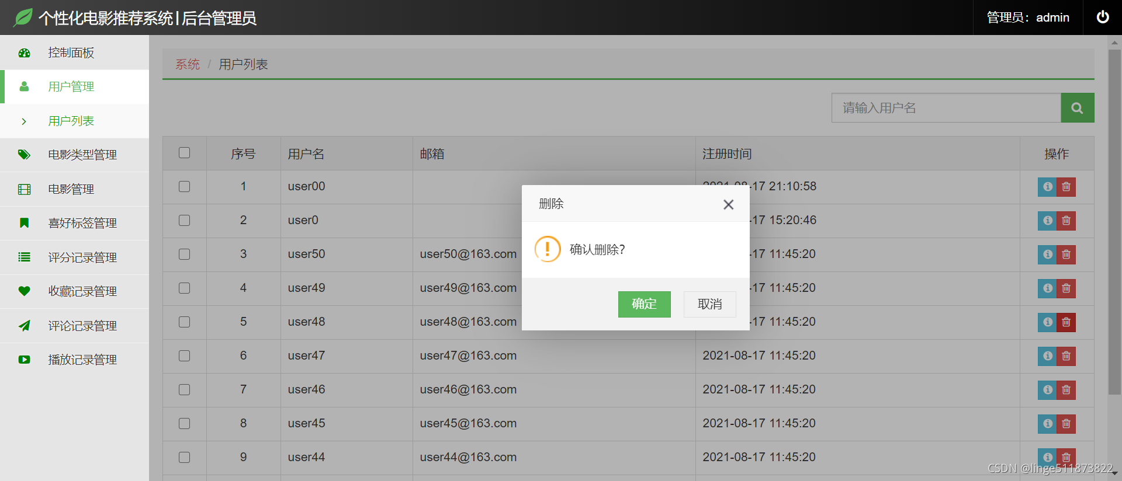The width and height of the screenshot is (1122, 481).
Task: Click the play icon beside 播放记录管理
Action: pyautogui.click(x=24, y=360)
